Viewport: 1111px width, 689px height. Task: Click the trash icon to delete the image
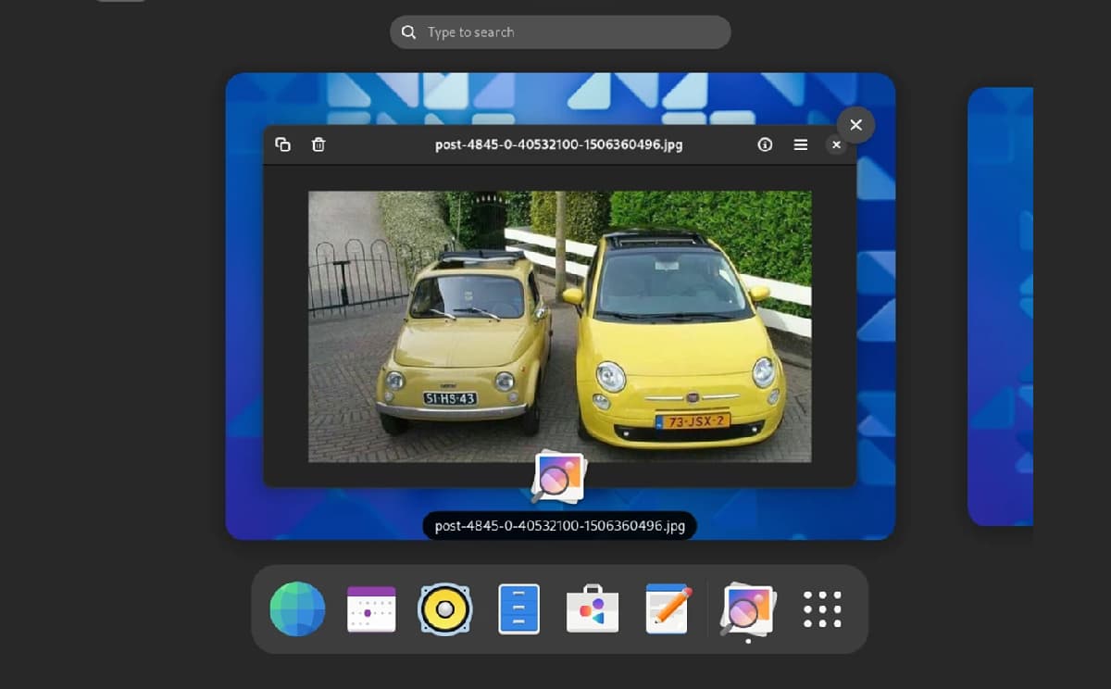point(318,144)
